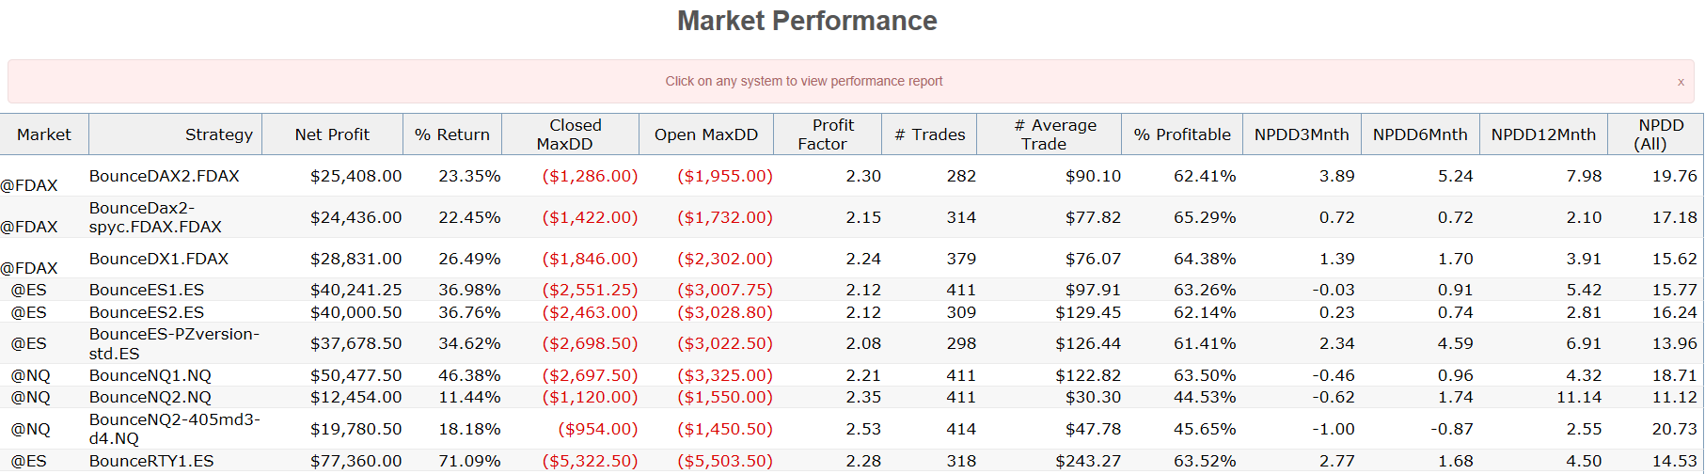This screenshot has width=1705, height=474.
Task: Open the BounceDX1.FDAX strategy
Action: click(159, 259)
